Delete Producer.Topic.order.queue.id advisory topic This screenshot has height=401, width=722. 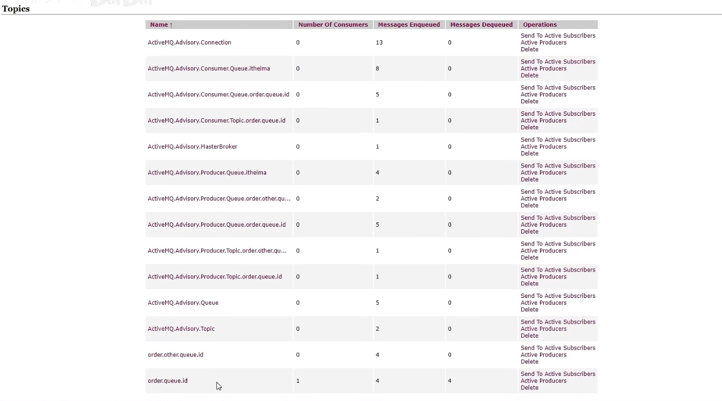pyautogui.click(x=530, y=284)
